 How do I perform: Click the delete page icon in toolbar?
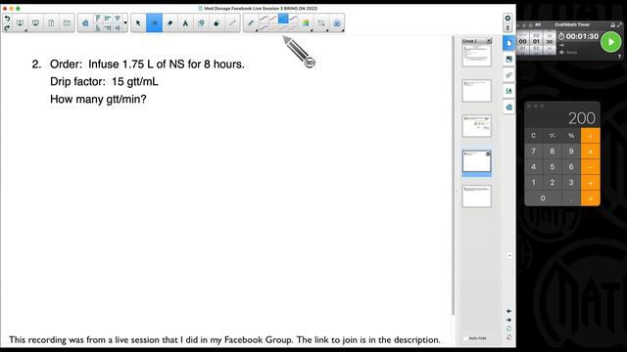(67, 23)
